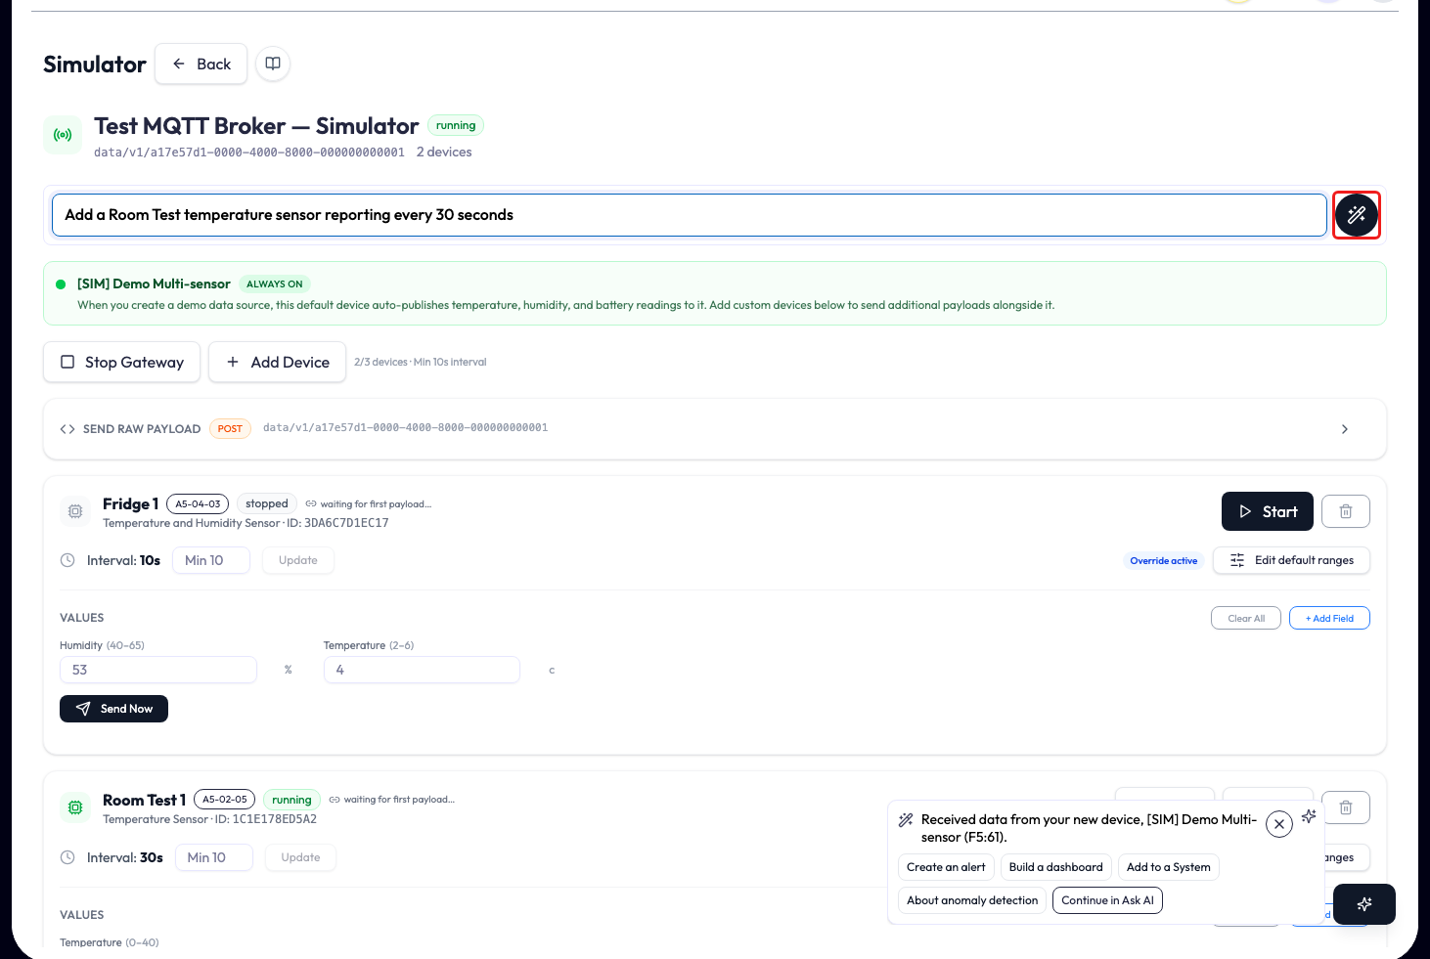This screenshot has width=1430, height=959.
Task: Choose About anomaly detection suggestion
Action: [972, 900]
